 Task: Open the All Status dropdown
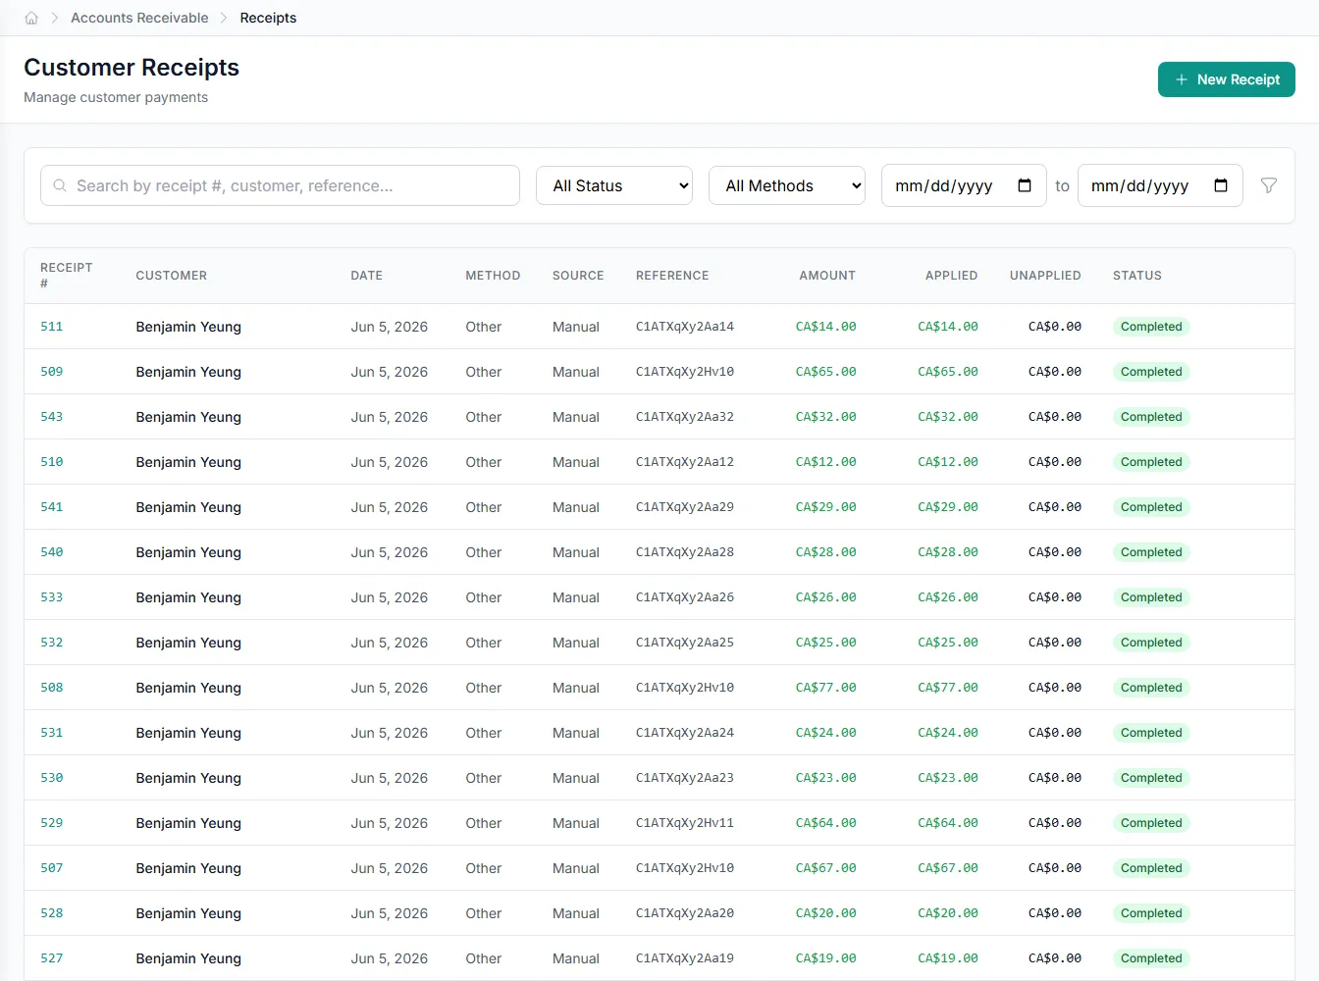point(614,185)
